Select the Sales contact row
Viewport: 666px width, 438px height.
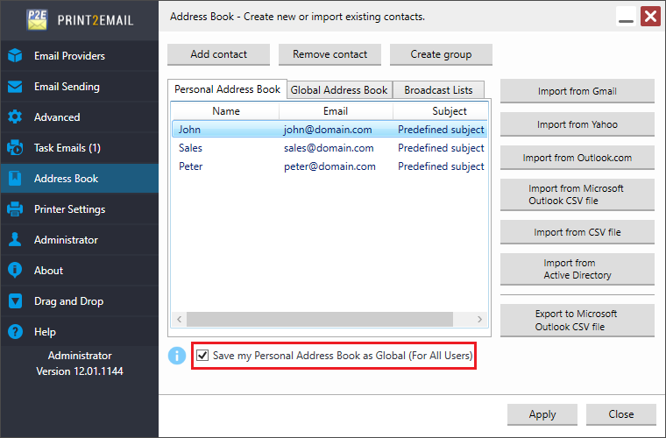coord(329,148)
